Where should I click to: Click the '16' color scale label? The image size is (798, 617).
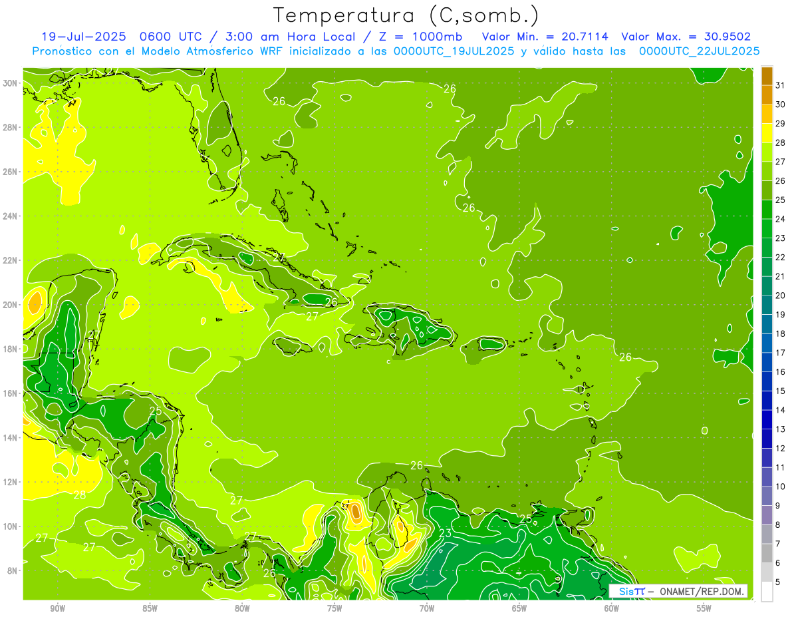pos(781,371)
